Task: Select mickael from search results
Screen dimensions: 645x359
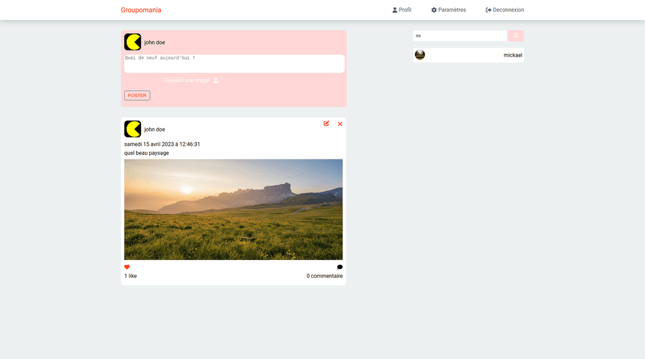Action: (469, 55)
